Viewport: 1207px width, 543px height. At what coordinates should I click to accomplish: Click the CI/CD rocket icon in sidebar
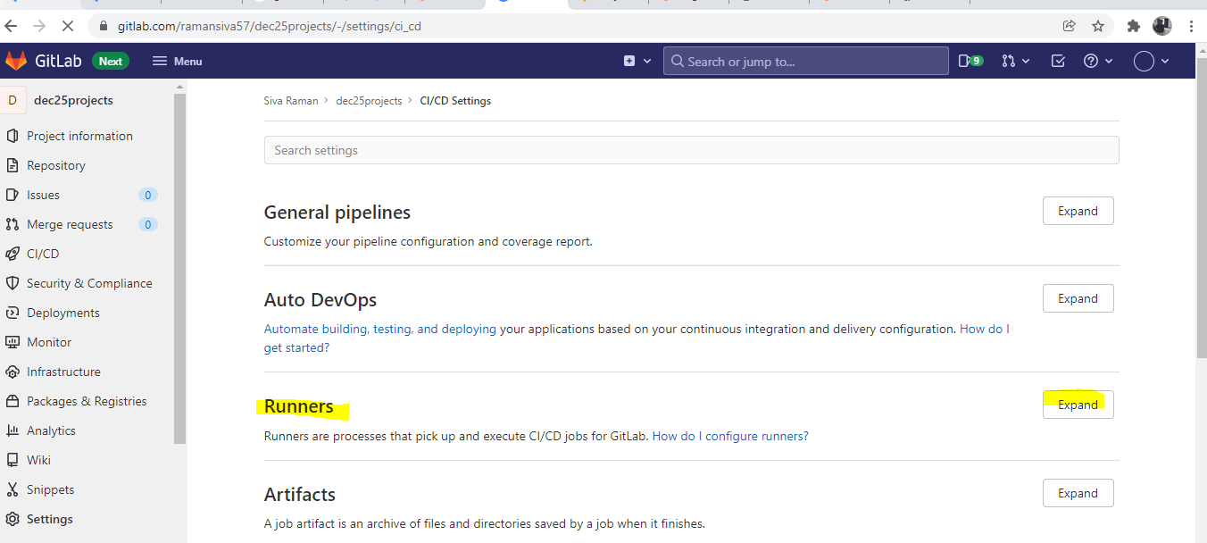click(12, 254)
